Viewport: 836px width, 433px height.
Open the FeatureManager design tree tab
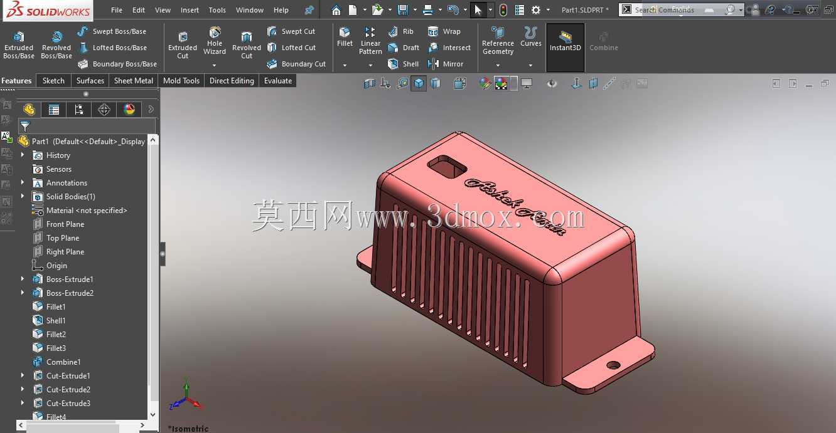point(29,110)
